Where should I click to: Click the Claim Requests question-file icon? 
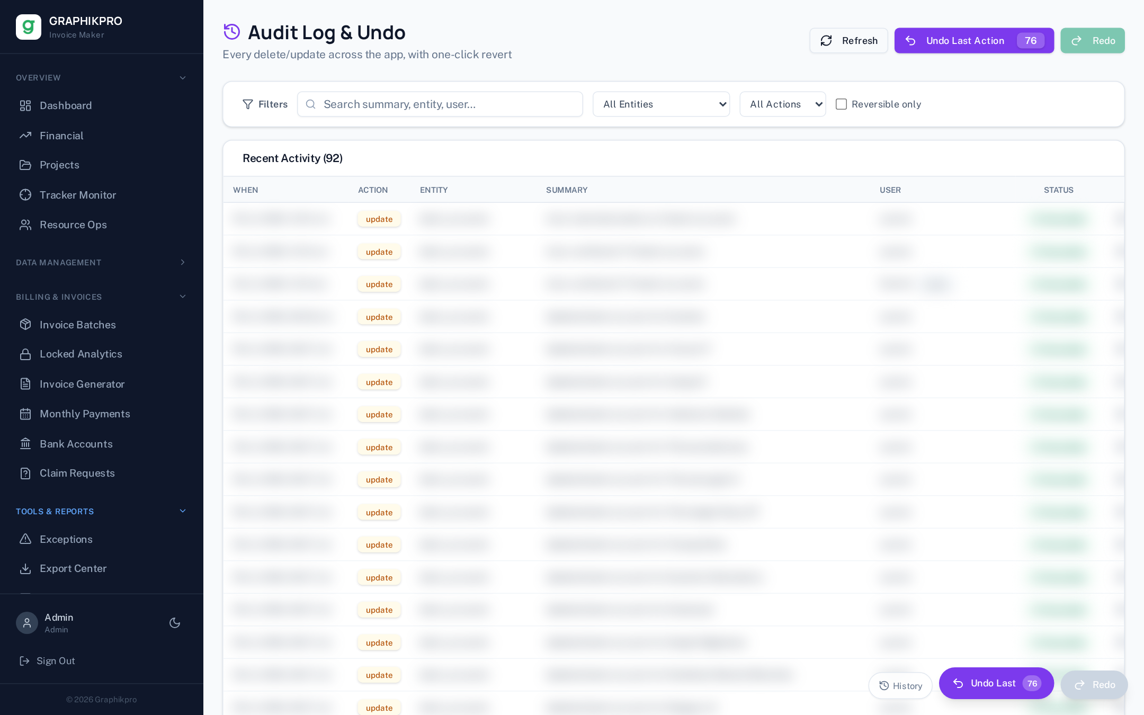[25, 473]
